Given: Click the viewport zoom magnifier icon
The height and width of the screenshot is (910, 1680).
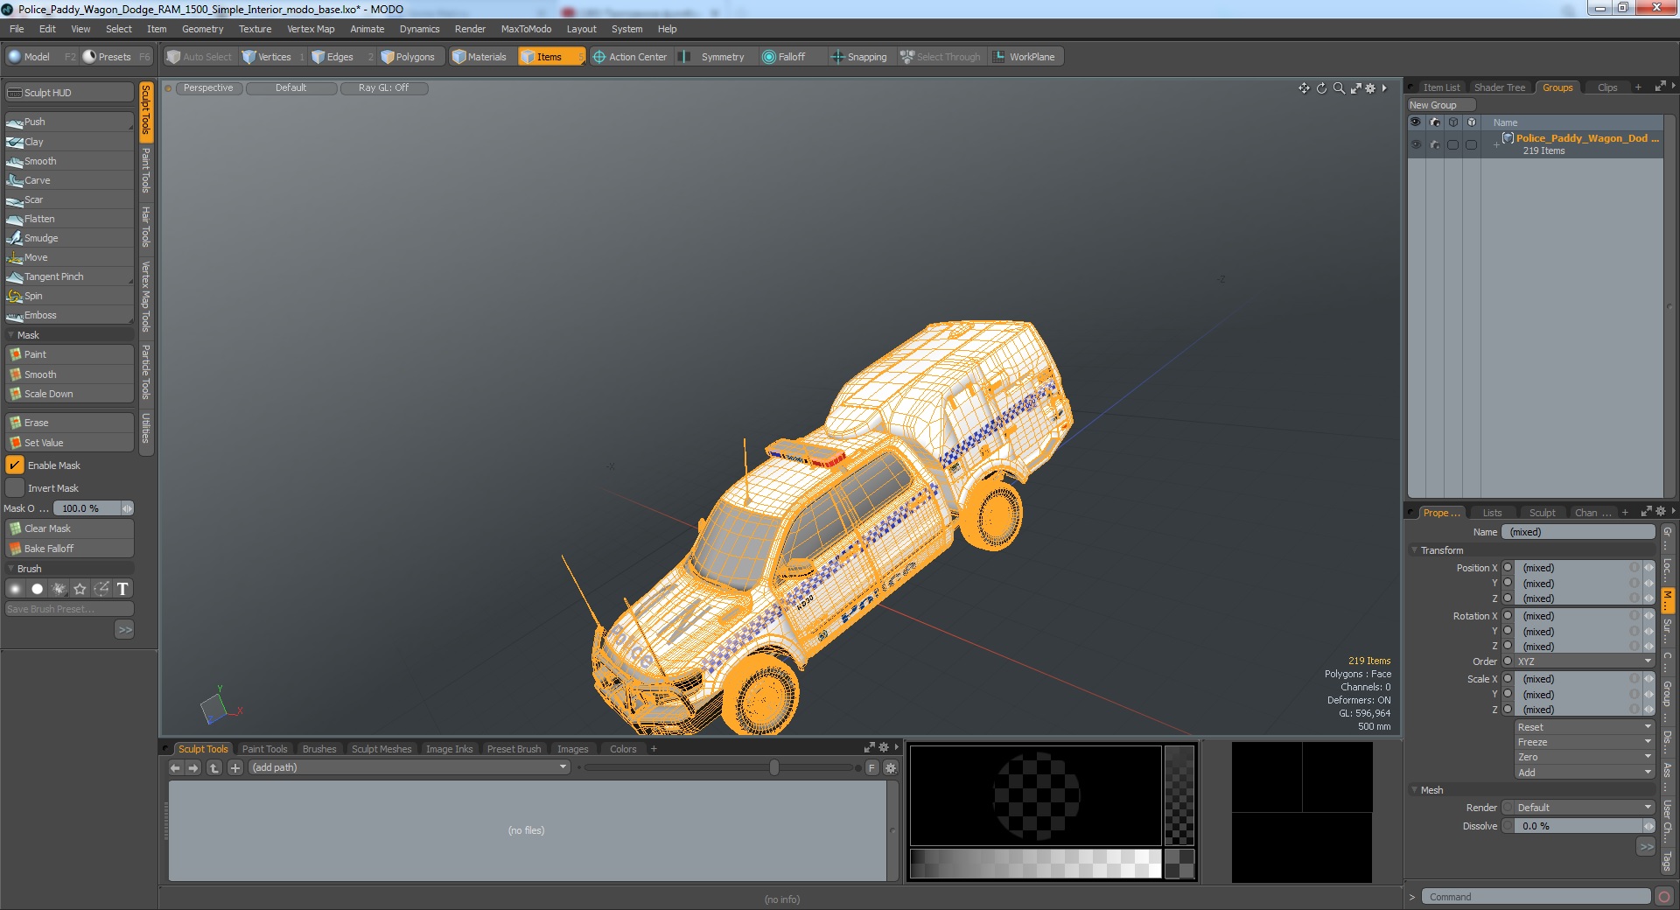Looking at the screenshot, I should point(1339,88).
